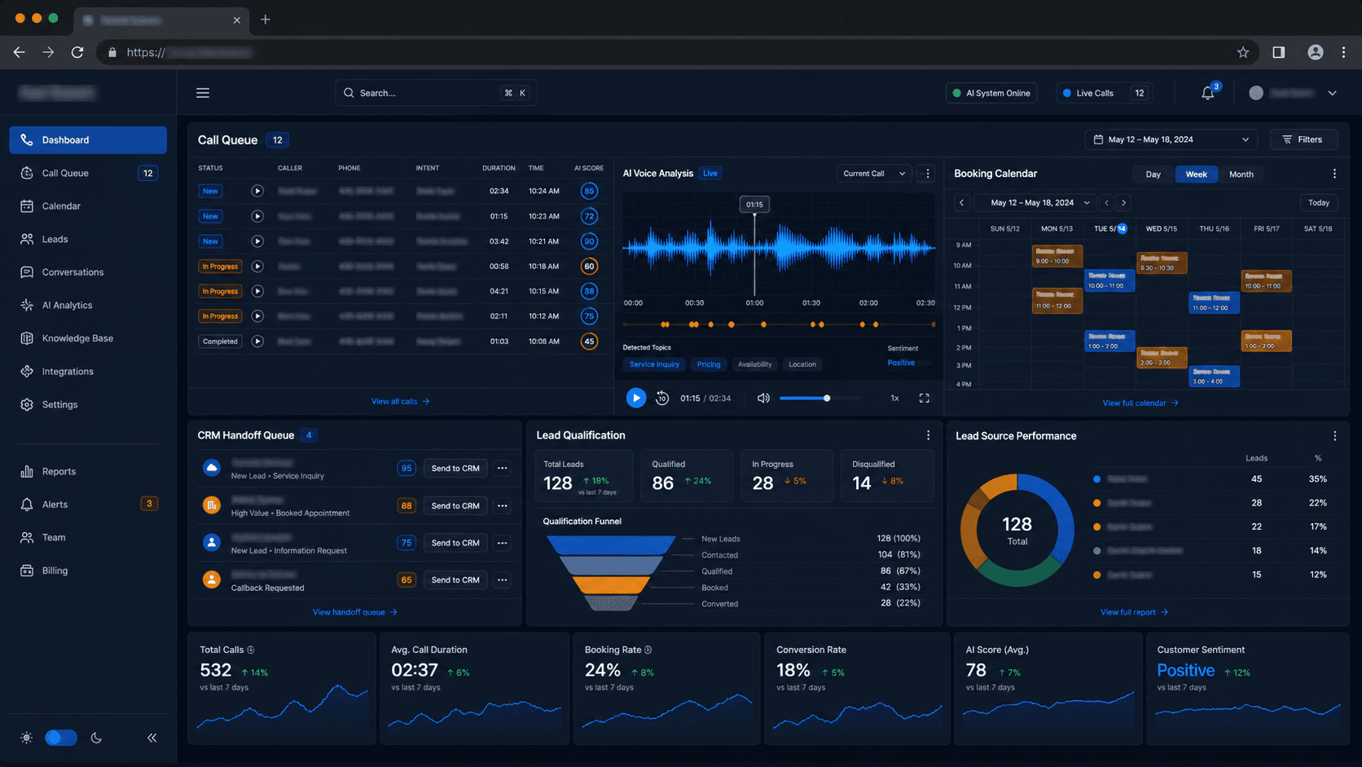This screenshot has width=1362, height=767.
Task: Click the Live Calls indicator
Action: (x=1103, y=93)
